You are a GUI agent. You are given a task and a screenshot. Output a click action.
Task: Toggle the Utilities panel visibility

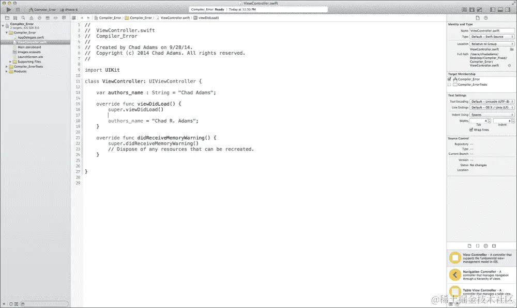point(508,9)
